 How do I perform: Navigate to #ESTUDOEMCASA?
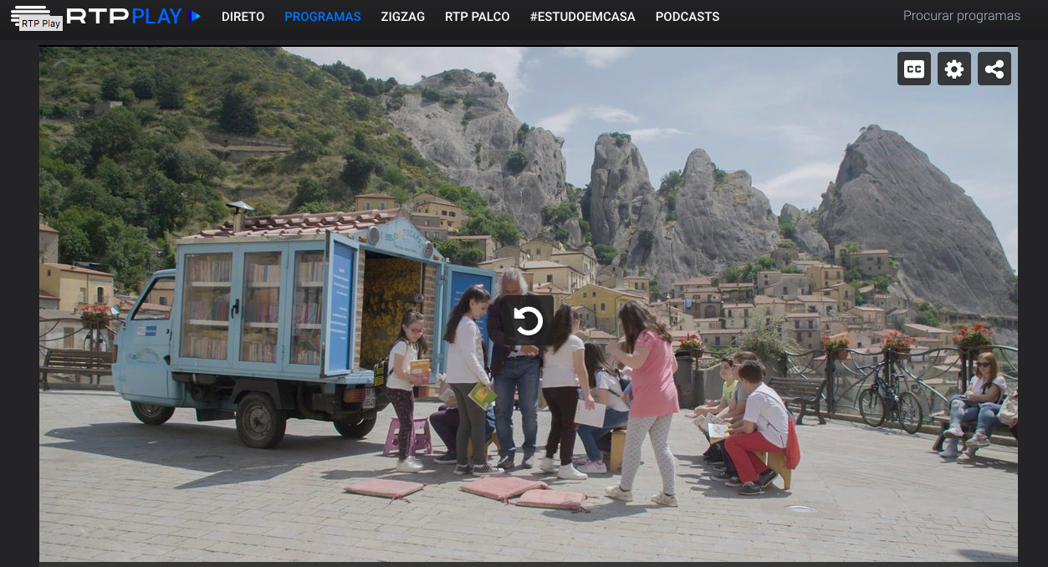click(x=582, y=17)
